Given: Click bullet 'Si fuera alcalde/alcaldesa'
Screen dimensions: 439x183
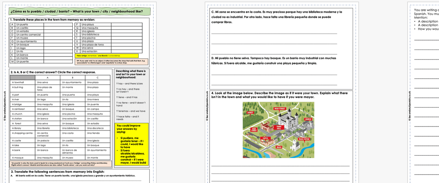Looking at the screenshot, I should click(133, 156).
